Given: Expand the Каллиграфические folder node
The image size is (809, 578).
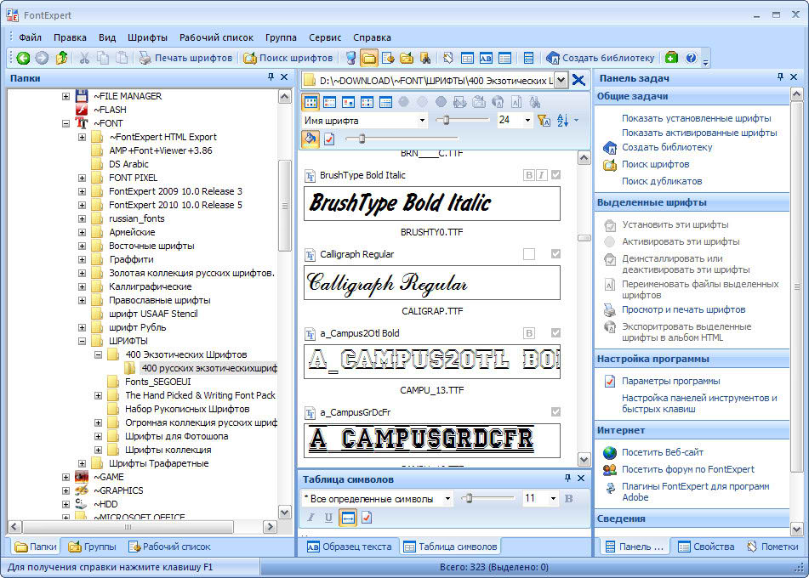Looking at the screenshot, I should point(82,286).
